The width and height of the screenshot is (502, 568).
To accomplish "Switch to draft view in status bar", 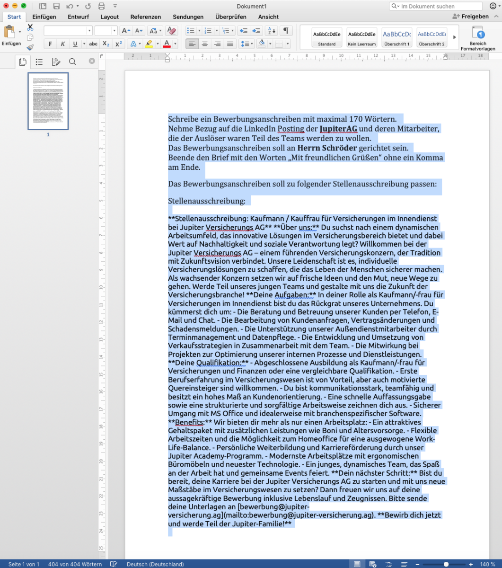I will coord(404,564).
